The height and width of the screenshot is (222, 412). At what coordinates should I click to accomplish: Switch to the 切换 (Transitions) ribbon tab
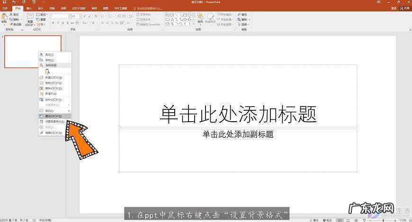[52, 9]
